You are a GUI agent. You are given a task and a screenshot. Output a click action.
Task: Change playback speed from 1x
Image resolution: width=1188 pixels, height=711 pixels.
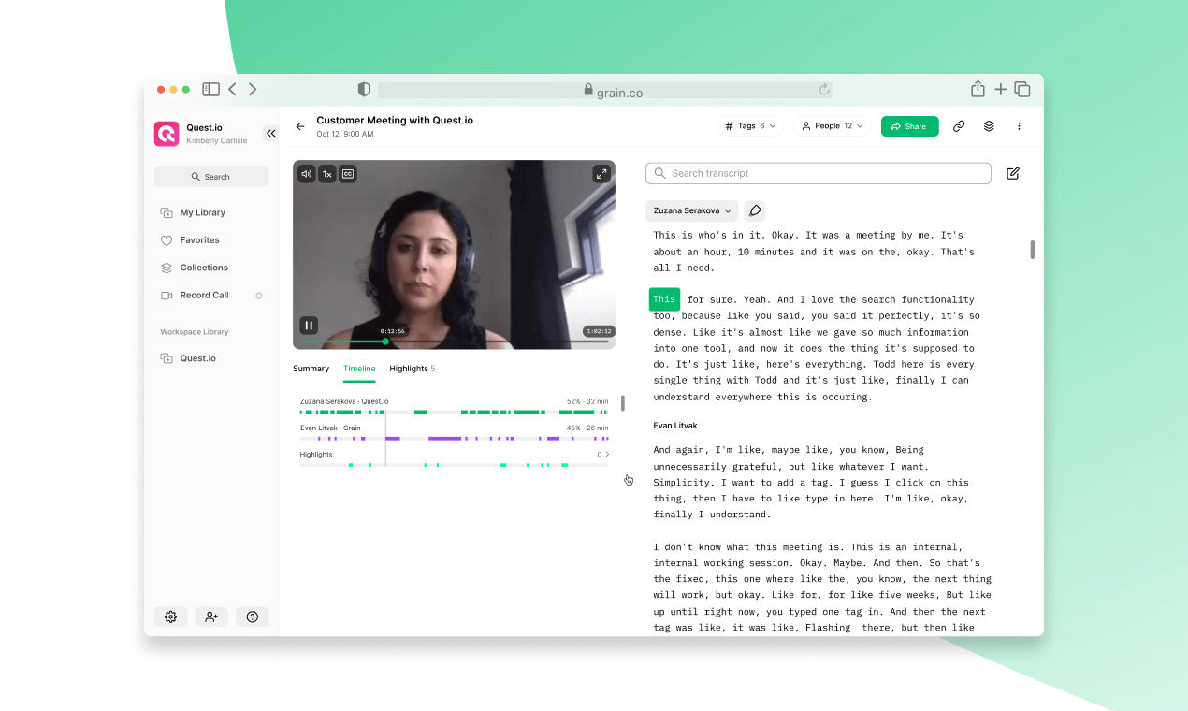[326, 173]
